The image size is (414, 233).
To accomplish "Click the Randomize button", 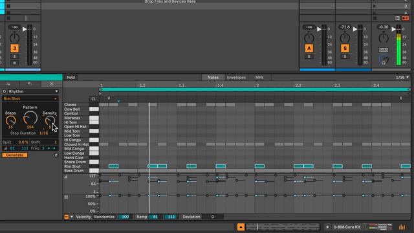I will pos(104,217).
